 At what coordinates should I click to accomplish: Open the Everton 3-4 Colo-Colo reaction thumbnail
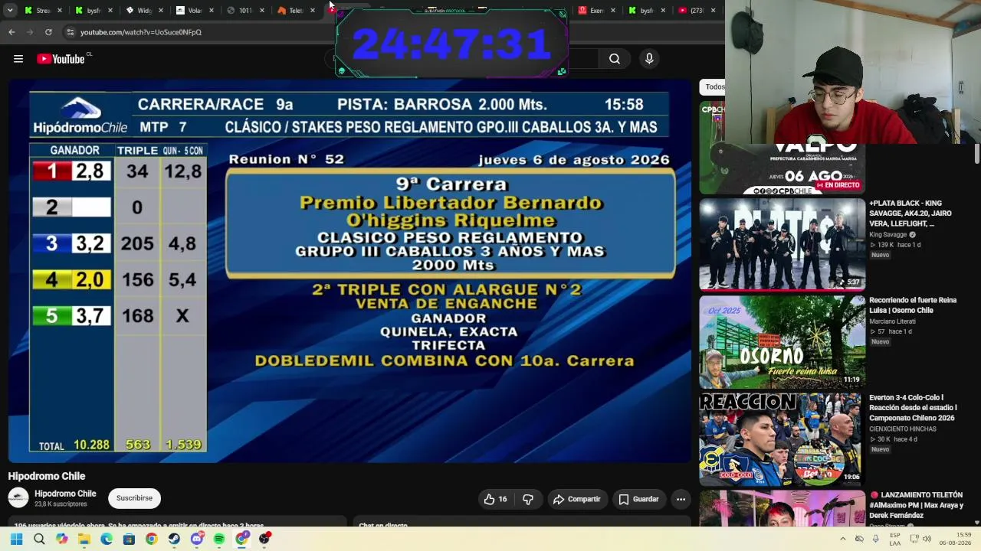pos(782,439)
